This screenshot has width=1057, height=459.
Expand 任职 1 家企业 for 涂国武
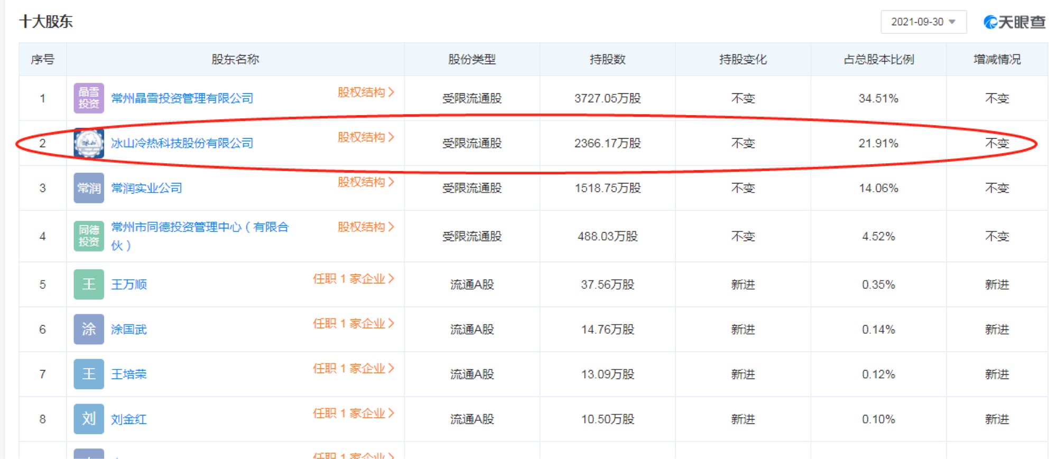(x=354, y=324)
